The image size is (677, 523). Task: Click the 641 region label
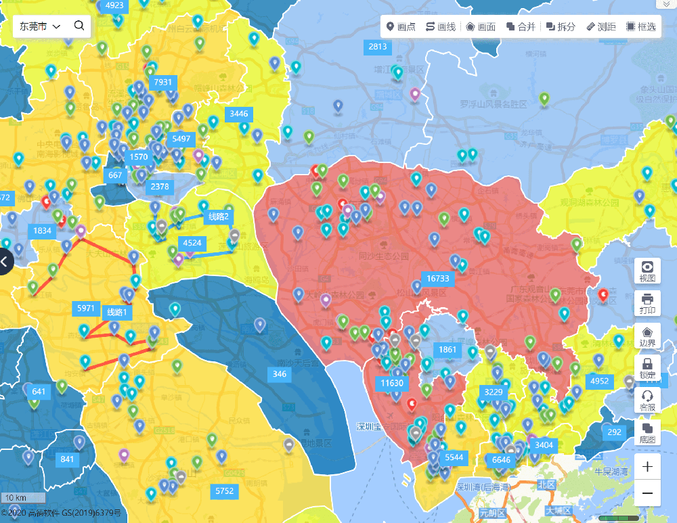pyautogui.click(x=39, y=391)
